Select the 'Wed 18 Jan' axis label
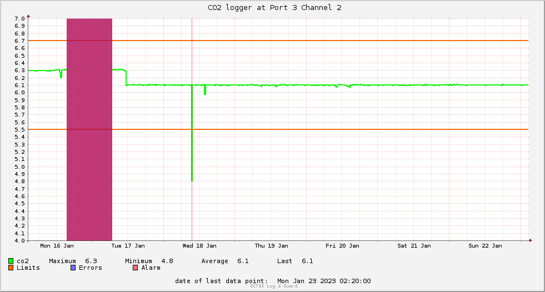Viewport: 545px width, 292px height. click(199, 246)
